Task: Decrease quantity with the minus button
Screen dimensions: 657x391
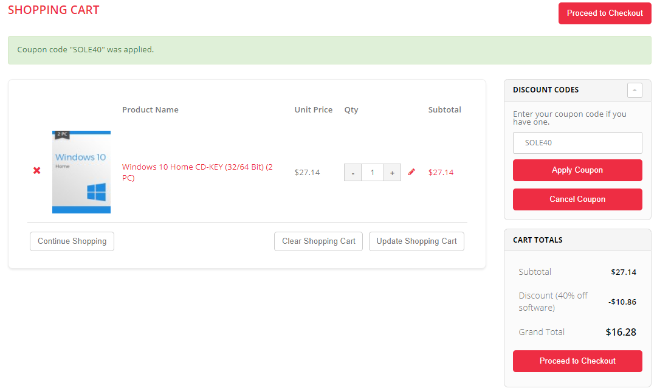Action: (x=353, y=173)
